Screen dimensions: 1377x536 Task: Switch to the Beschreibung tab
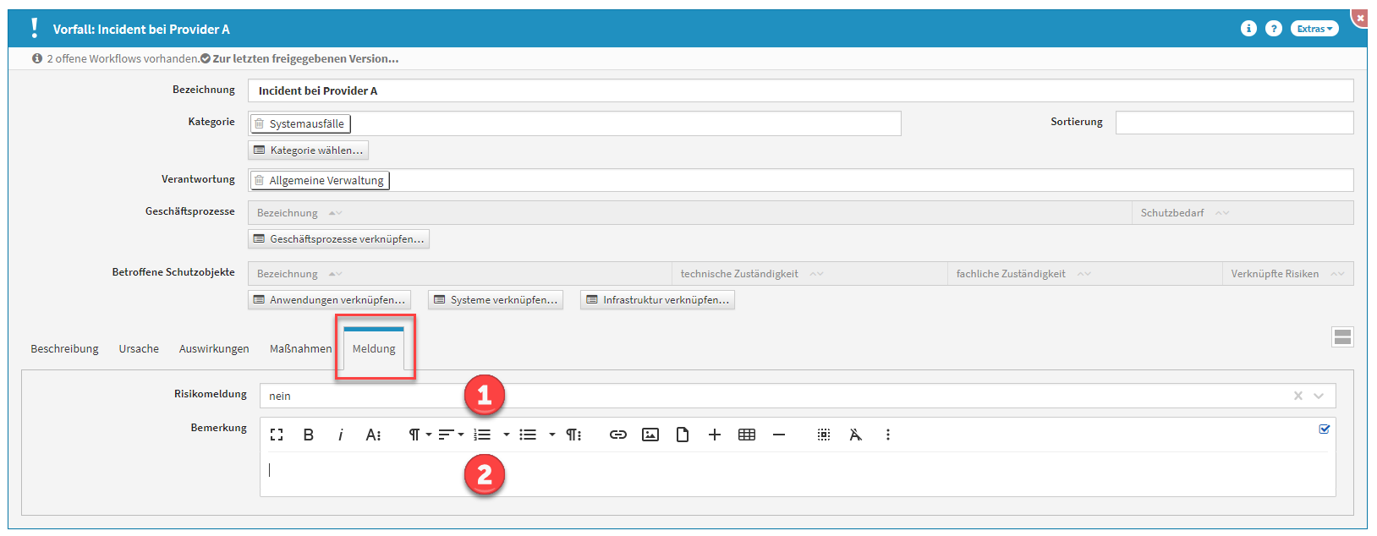click(x=64, y=348)
